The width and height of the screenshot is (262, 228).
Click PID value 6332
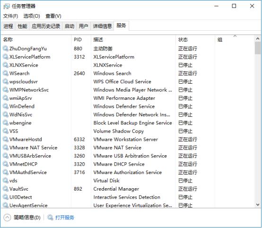coord(79,140)
